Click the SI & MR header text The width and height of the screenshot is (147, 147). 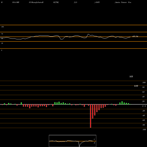[16, 2]
